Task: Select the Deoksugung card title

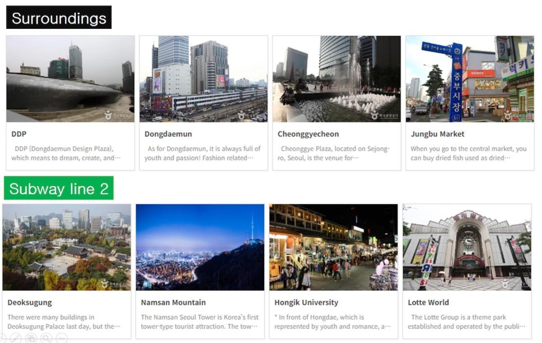Action: click(30, 302)
